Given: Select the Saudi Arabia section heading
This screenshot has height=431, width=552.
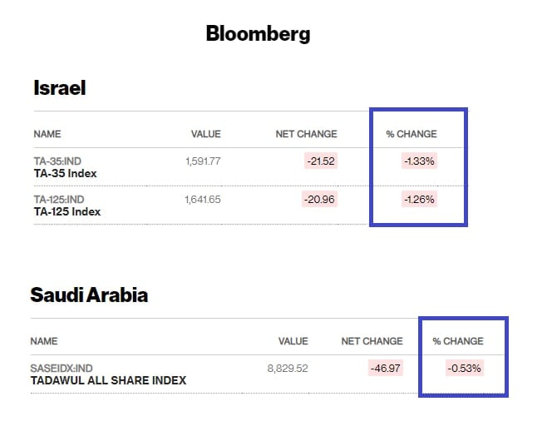Looking at the screenshot, I should (x=89, y=295).
